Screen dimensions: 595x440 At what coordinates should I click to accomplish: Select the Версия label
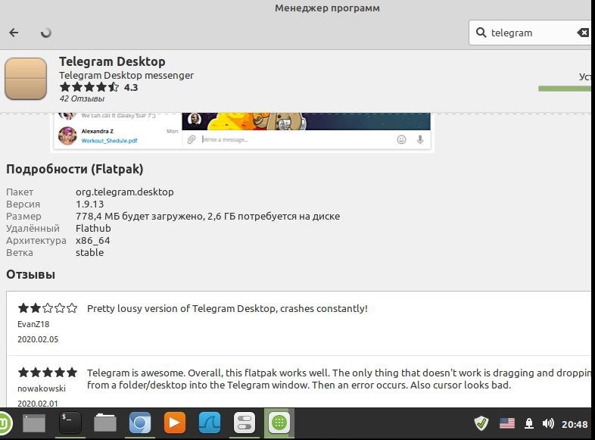[x=23, y=204]
